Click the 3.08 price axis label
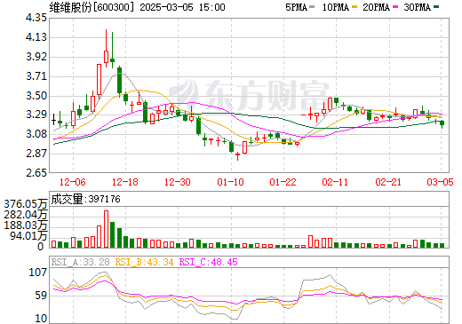Viewport: 462px width, 324px height. coord(36,134)
